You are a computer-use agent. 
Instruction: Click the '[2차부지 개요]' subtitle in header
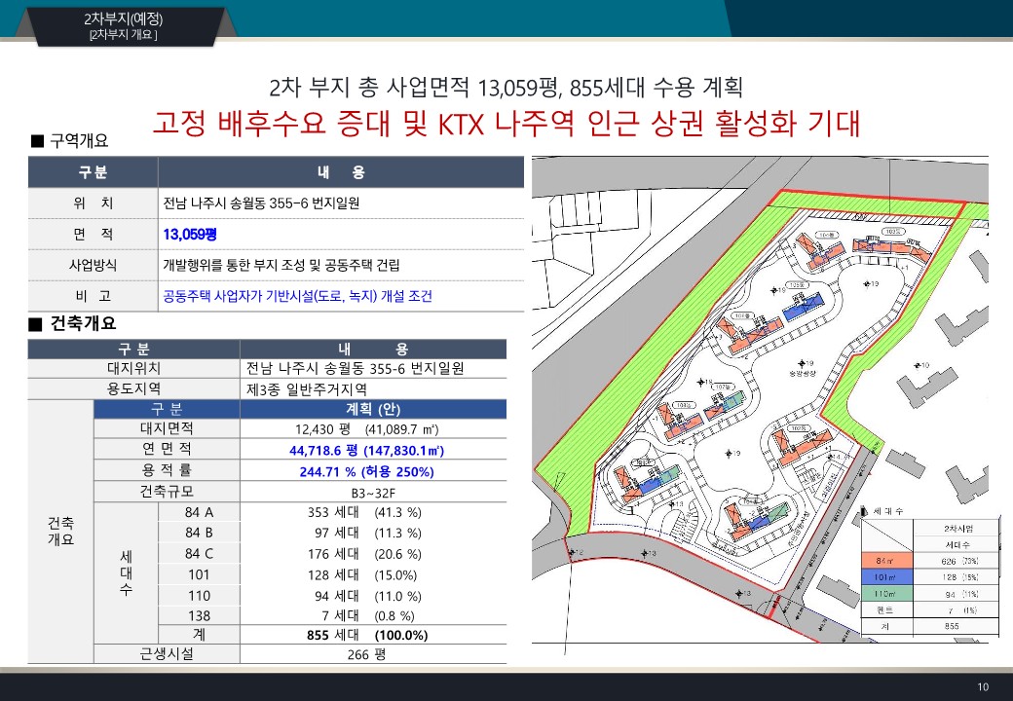click(124, 35)
